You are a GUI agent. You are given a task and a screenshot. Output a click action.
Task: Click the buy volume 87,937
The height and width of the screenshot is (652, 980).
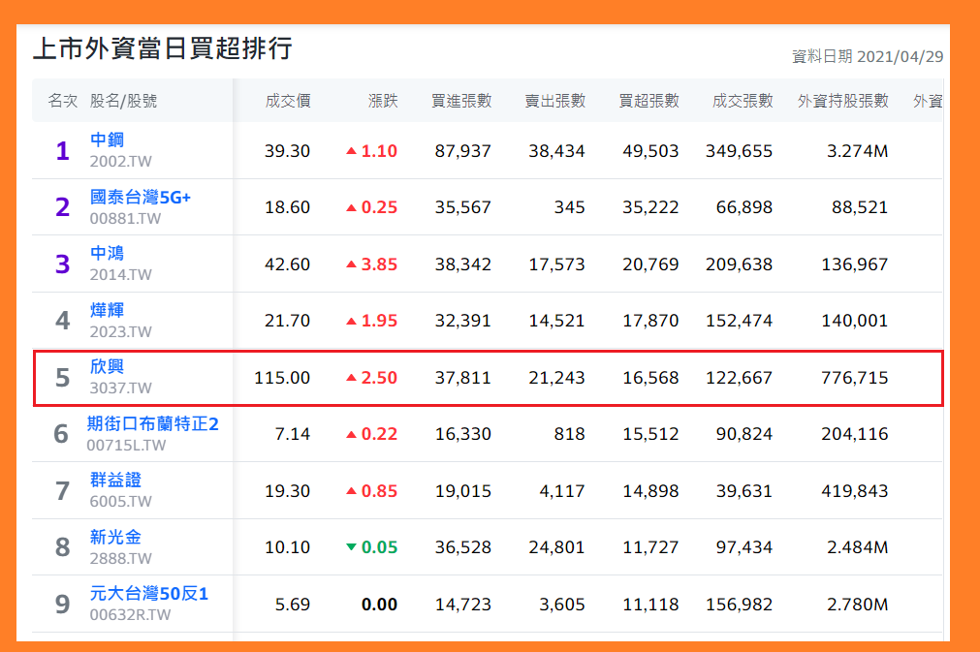tap(463, 151)
